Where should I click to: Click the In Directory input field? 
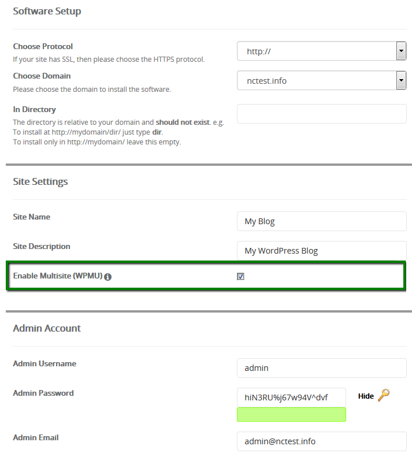pyautogui.click(x=322, y=114)
